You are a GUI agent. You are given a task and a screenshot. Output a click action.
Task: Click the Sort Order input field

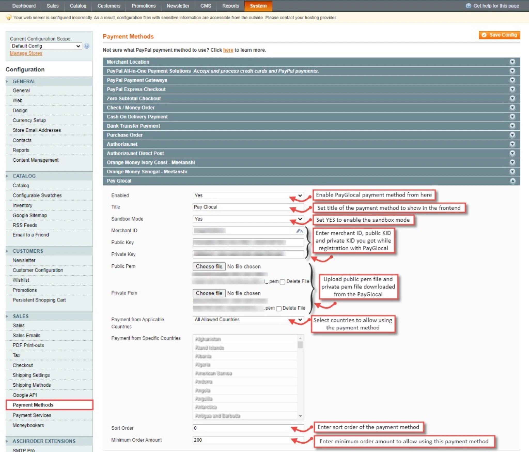pos(248,428)
